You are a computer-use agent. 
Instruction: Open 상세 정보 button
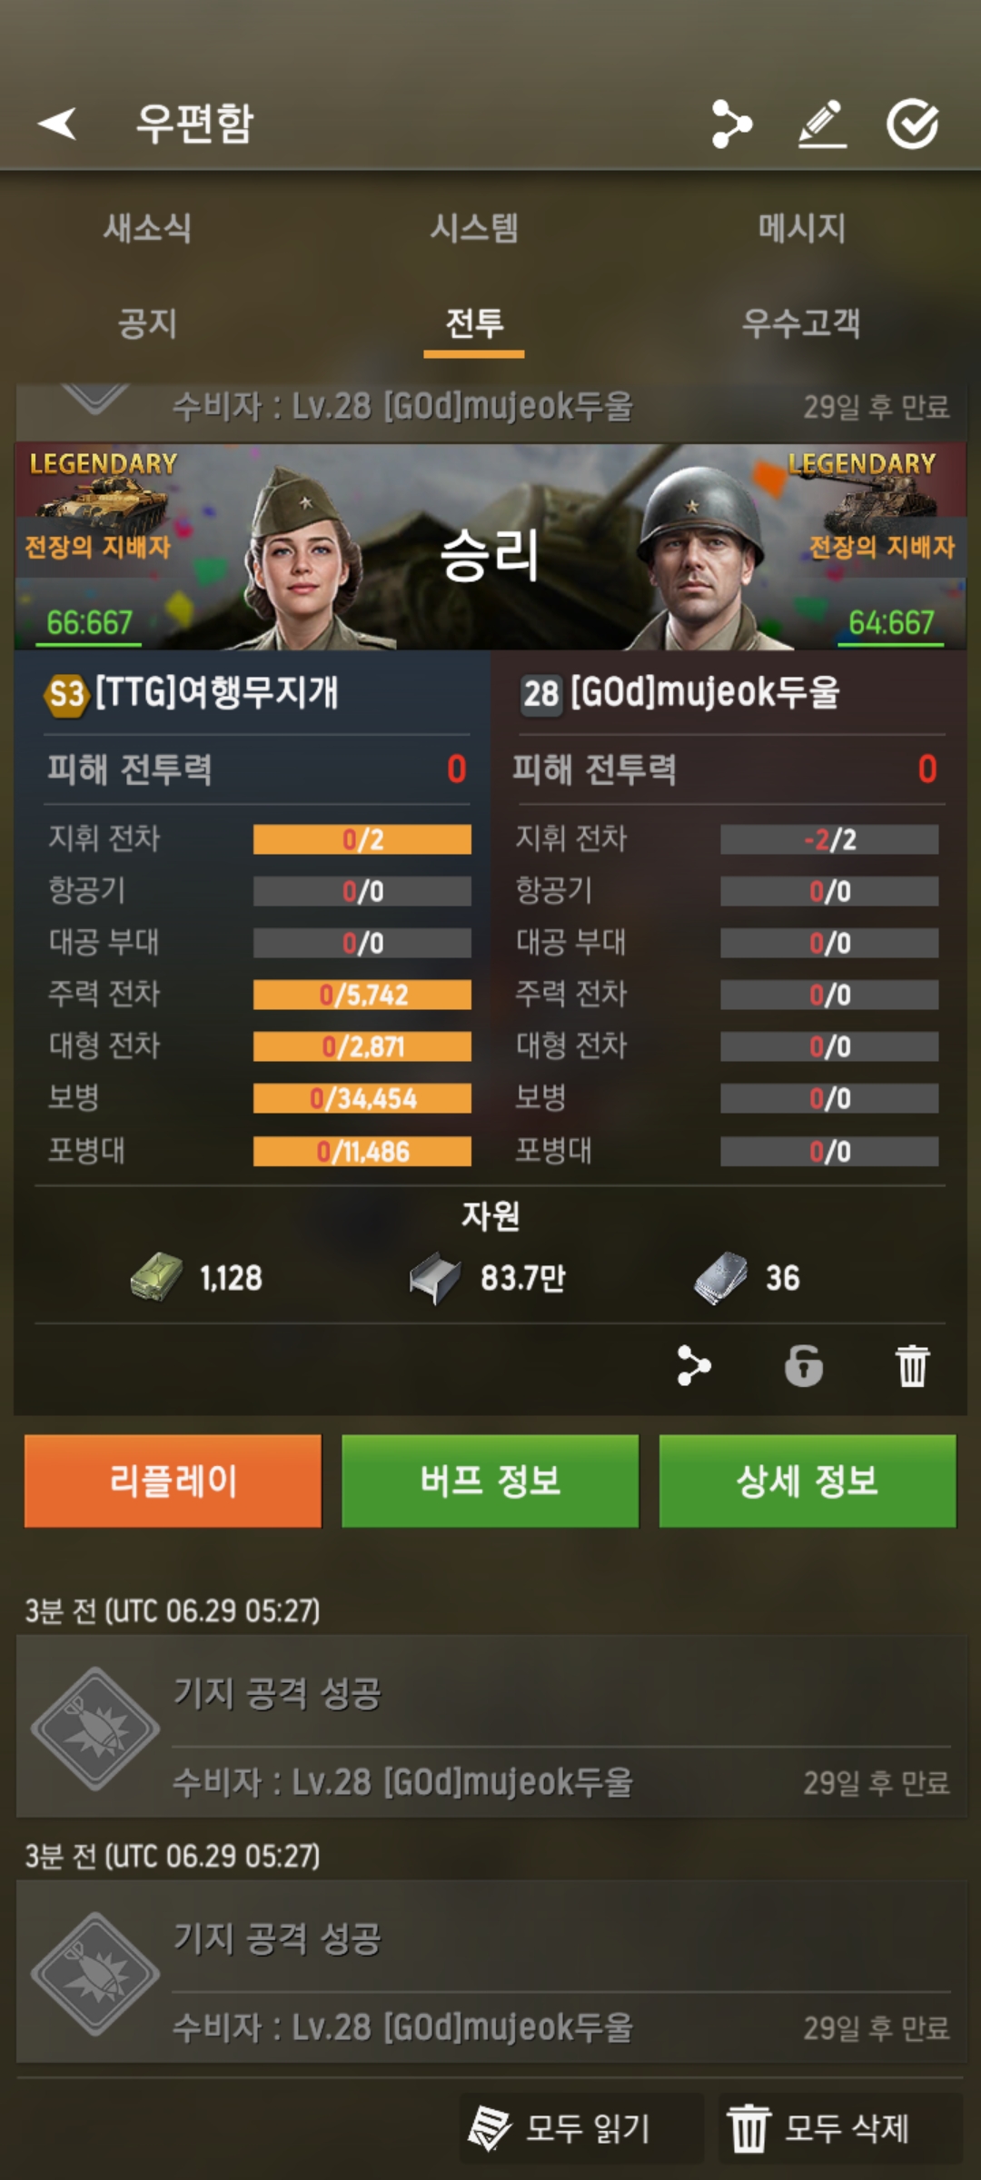coord(808,1481)
